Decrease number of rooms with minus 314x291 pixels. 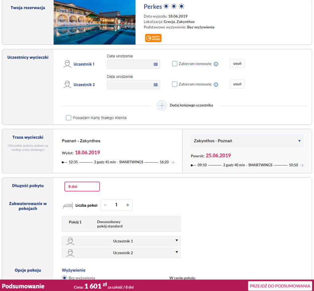pos(105,205)
